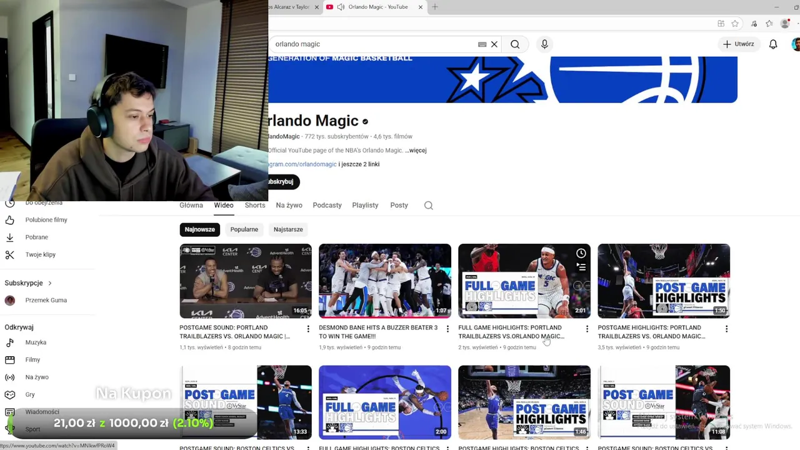Select the Popularne sort chip
800x450 pixels.
tap(244, 229)
